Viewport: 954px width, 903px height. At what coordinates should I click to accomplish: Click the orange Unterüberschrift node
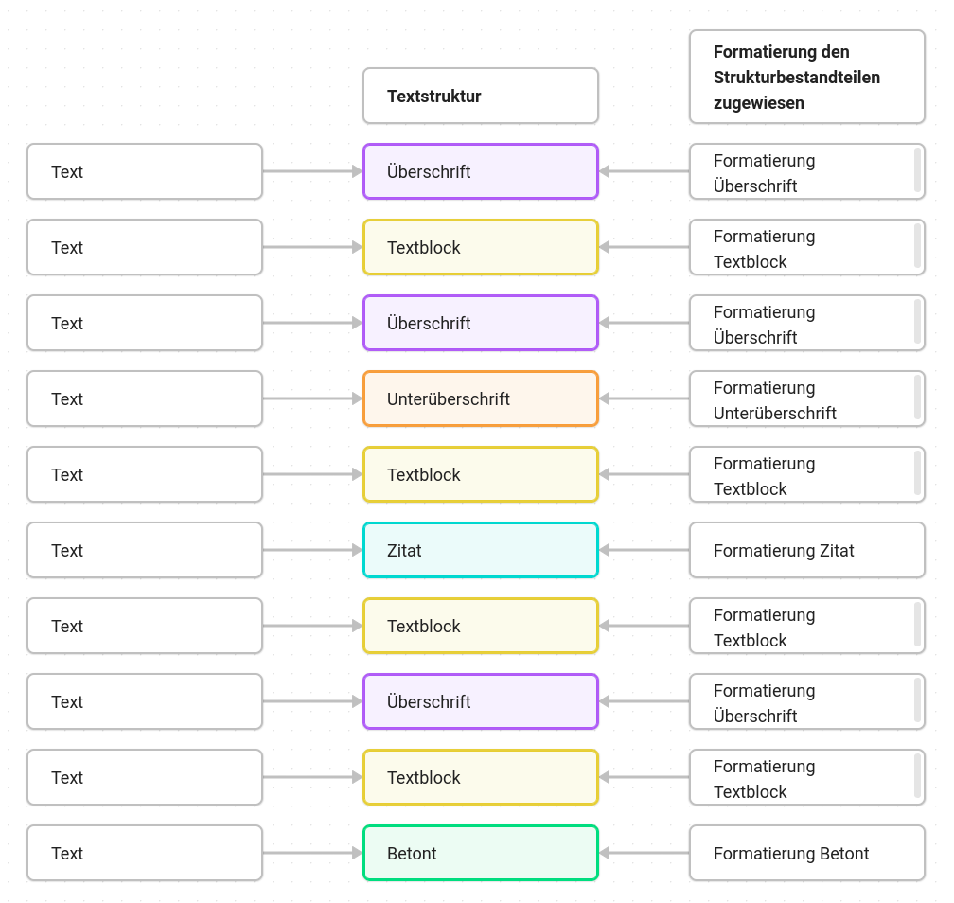(x=481, y=398)
